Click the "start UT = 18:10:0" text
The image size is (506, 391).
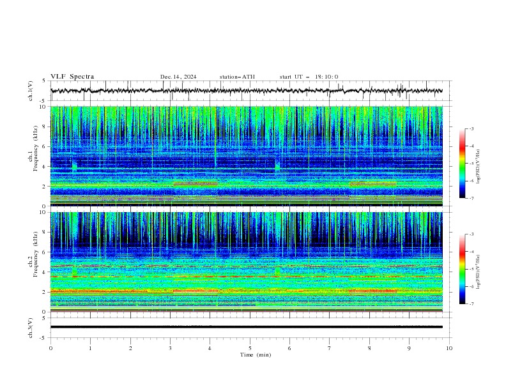coord(309,77)
